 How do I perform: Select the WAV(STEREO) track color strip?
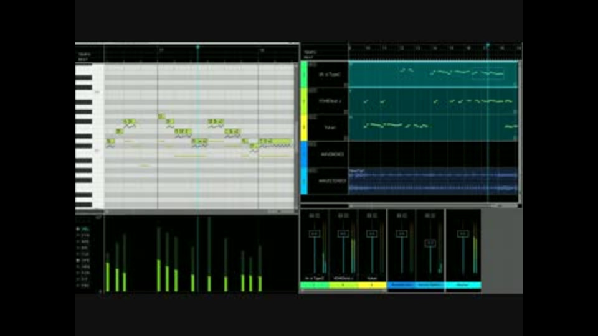(304, 181)
